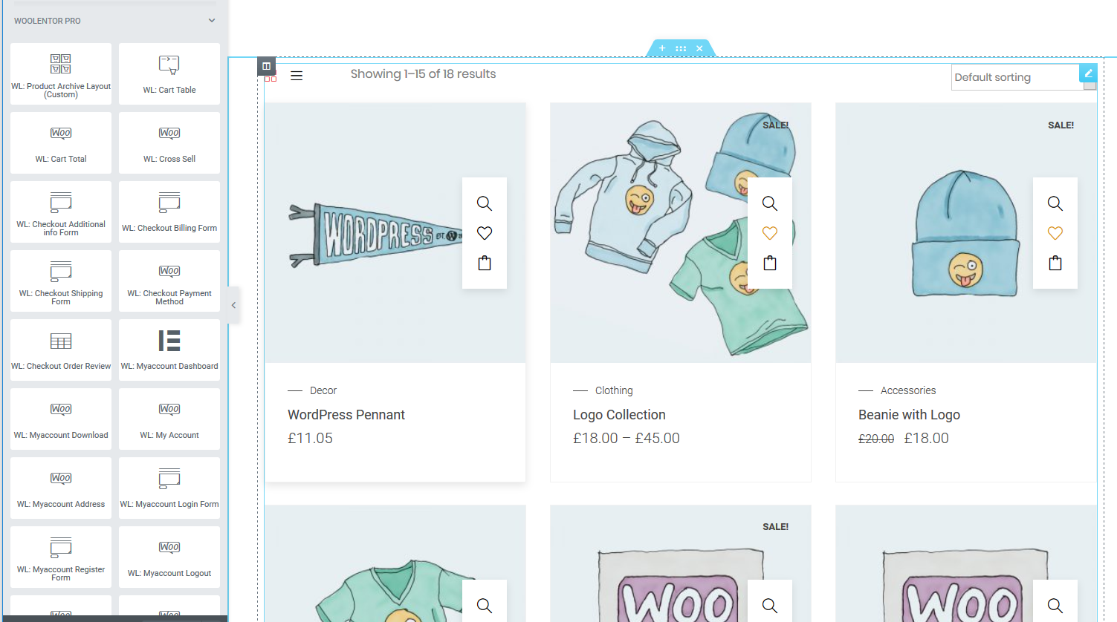
Task: Open the Beanie with Logo title link
Action: (x=909, y=415)
